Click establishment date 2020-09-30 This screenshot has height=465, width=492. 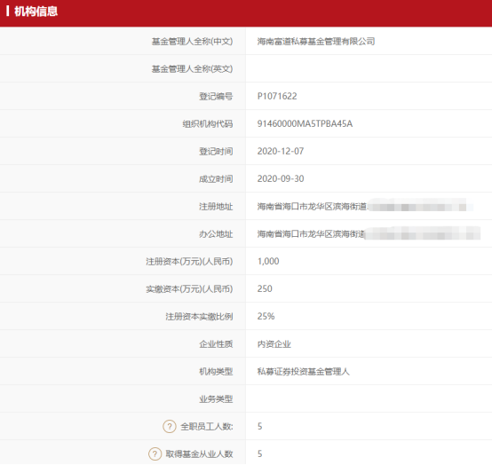tap(281, 178)
